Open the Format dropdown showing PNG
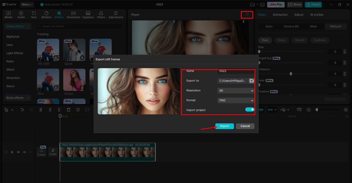 pos(235,100)
